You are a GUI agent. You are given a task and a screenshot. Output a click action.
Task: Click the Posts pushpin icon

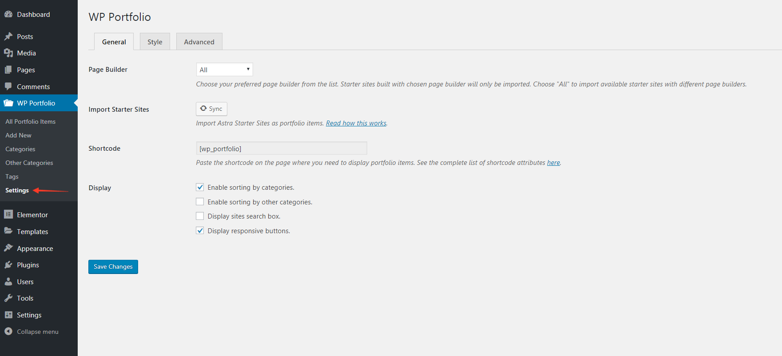pos(8,36)
